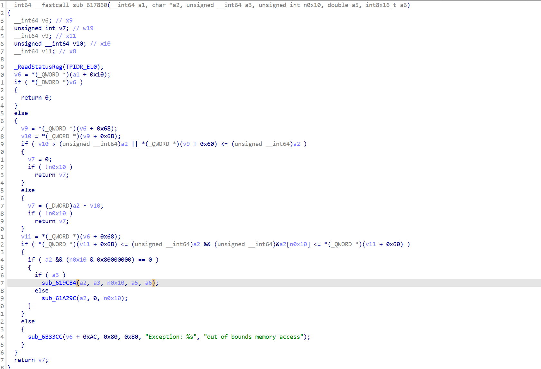This screenshot has width=541, height=369.
Task: Select the "out of bounds memory access" string
Action: tap(254, 337)
